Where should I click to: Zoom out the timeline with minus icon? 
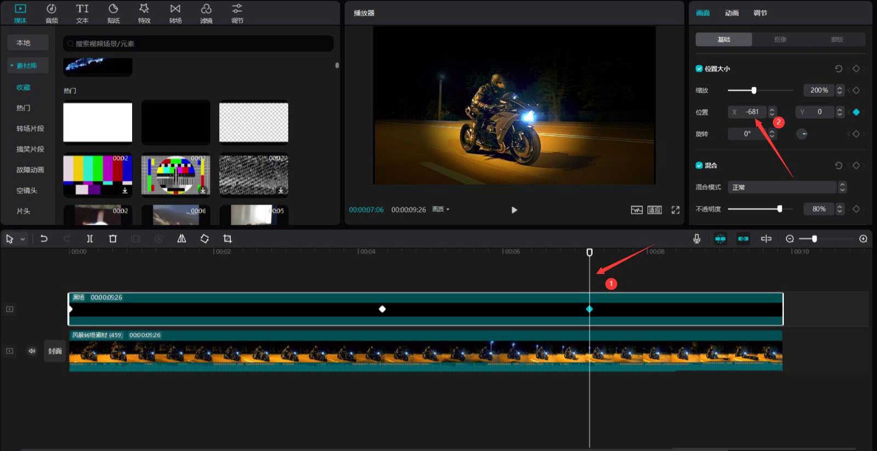click(x=790, y=239)
